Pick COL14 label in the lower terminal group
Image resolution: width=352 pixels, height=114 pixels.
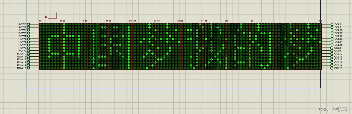(x=338, y=65)
